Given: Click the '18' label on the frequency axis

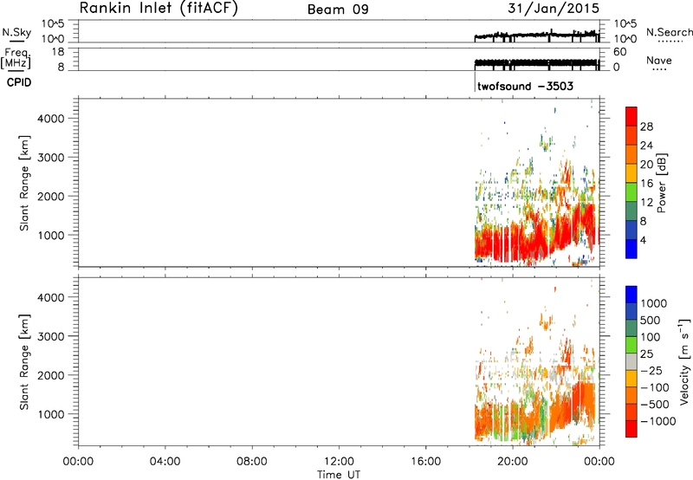Looking at the screenshot, I should click(57, 52).
